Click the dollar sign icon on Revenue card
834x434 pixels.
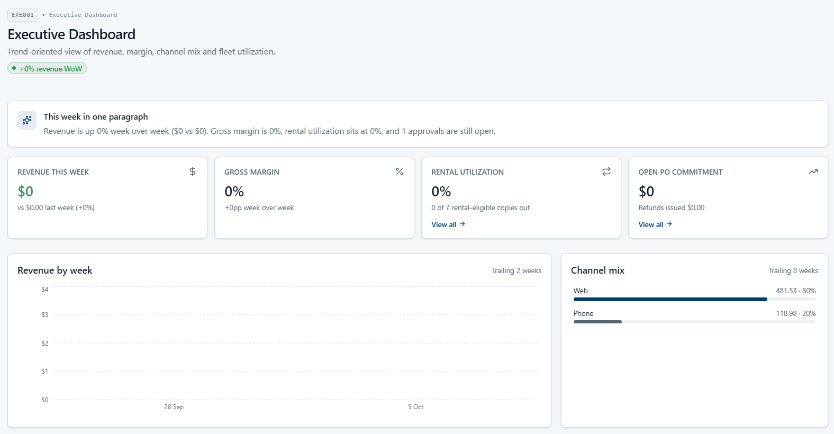tap(193, 171)
